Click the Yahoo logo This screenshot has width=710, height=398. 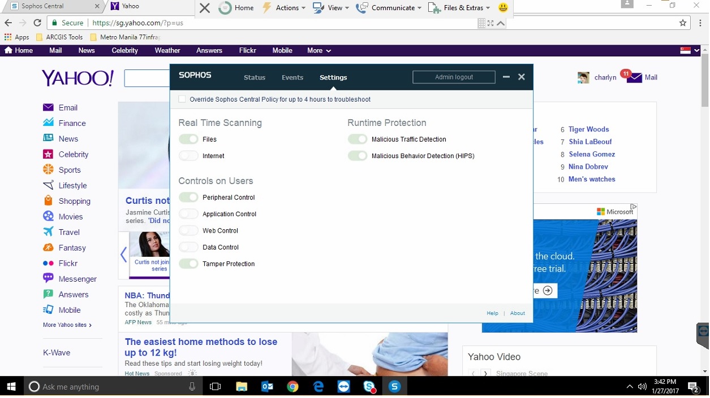click(78, 78)
